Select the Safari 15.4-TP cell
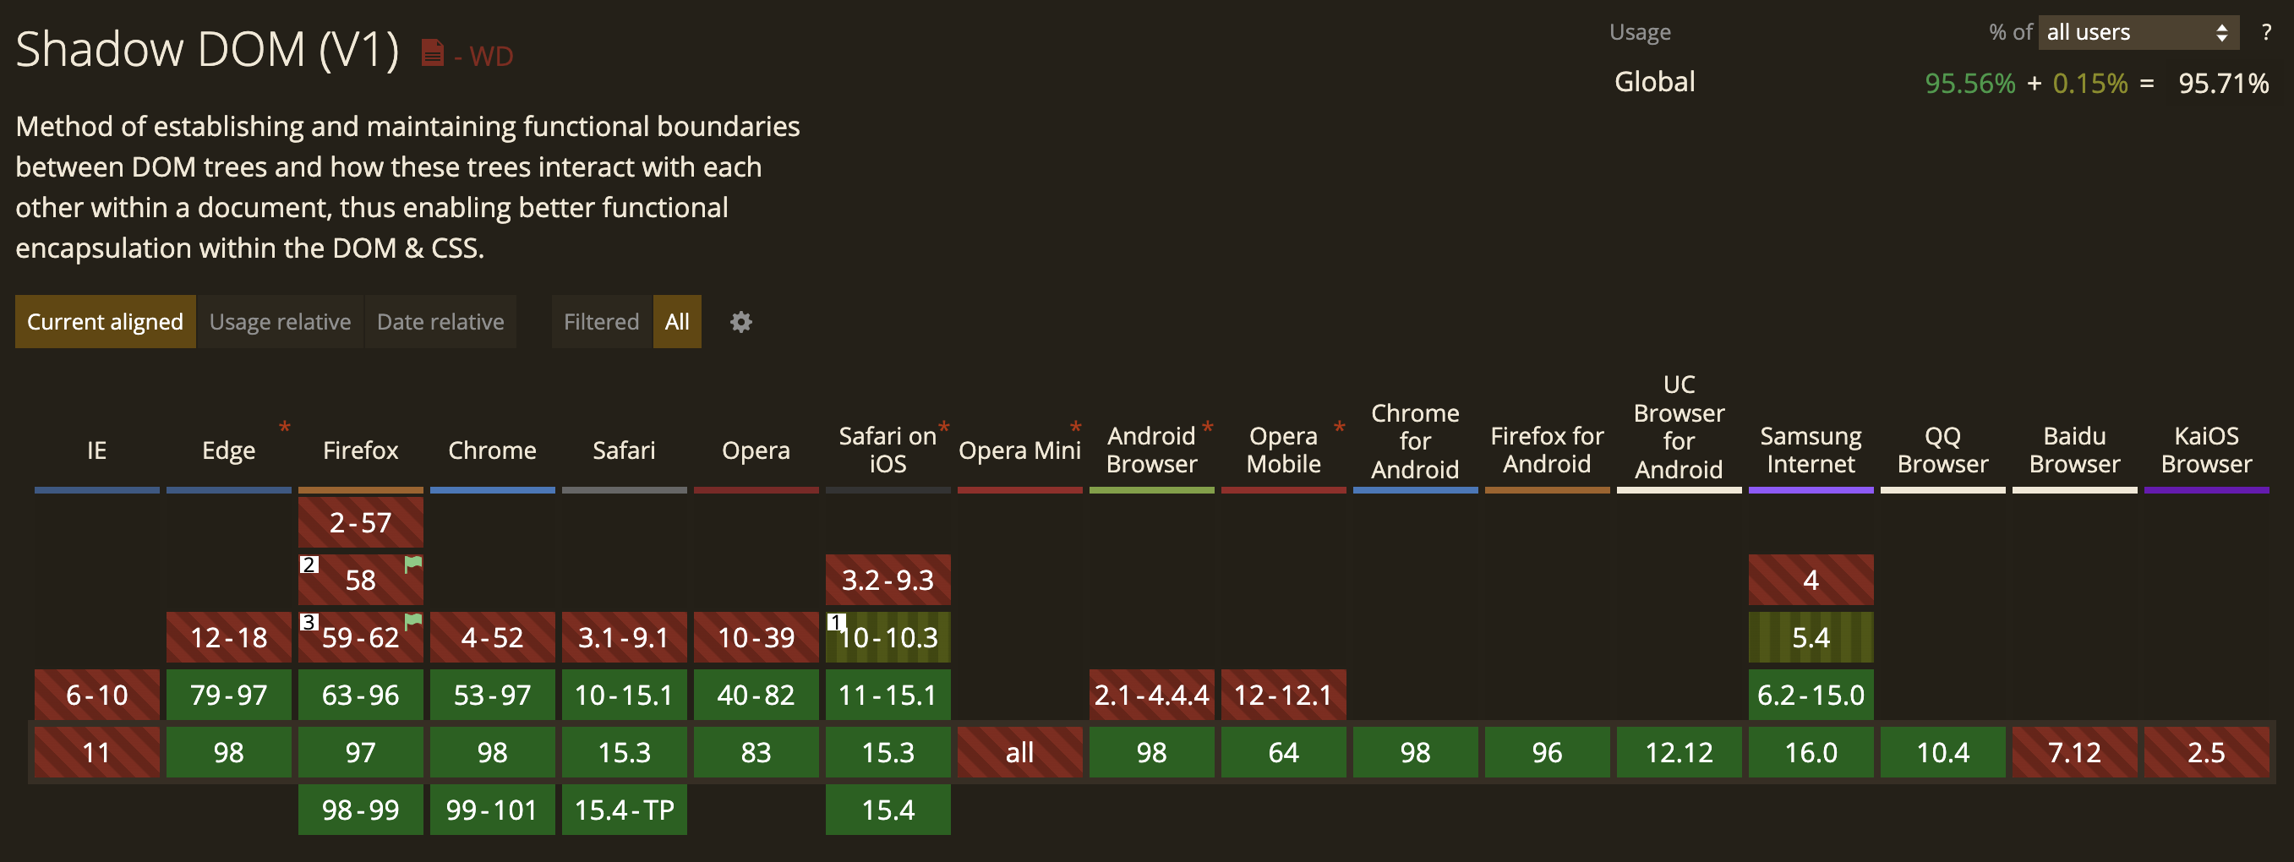2294x862 pixels. click(x=625, y=810)
